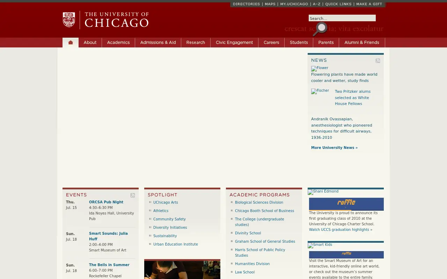The image size is (447, 279).
Task: Open the News RSS feed icon
Action: click(378, 61)
